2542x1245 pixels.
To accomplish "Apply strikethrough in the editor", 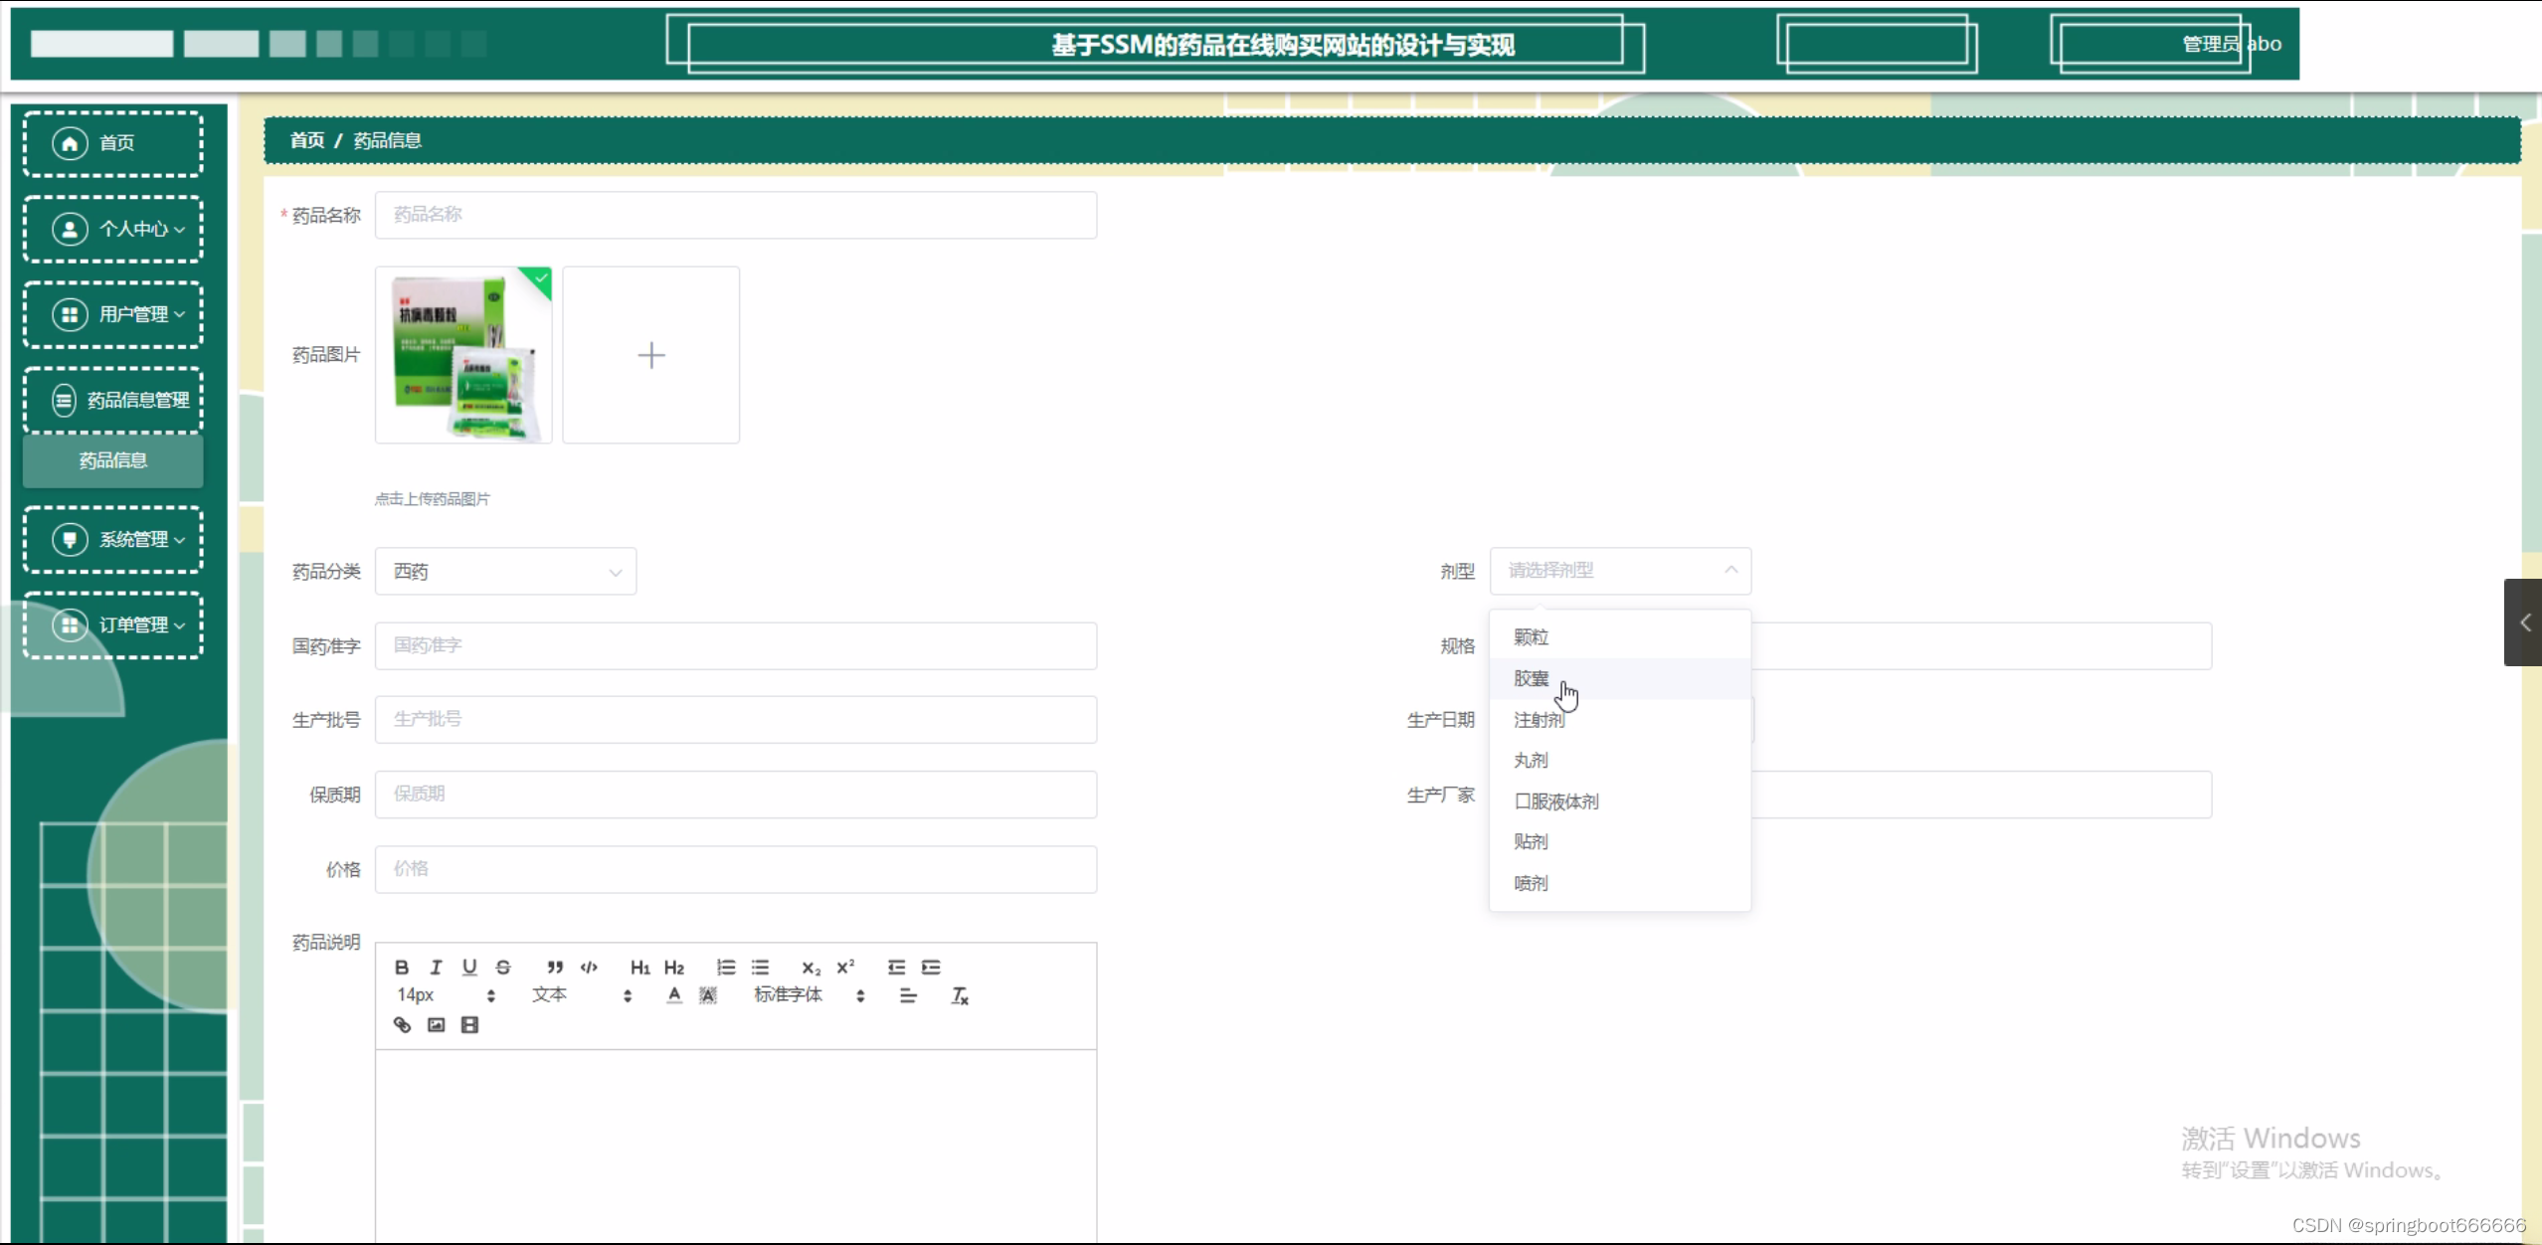I will pos(503,967).
